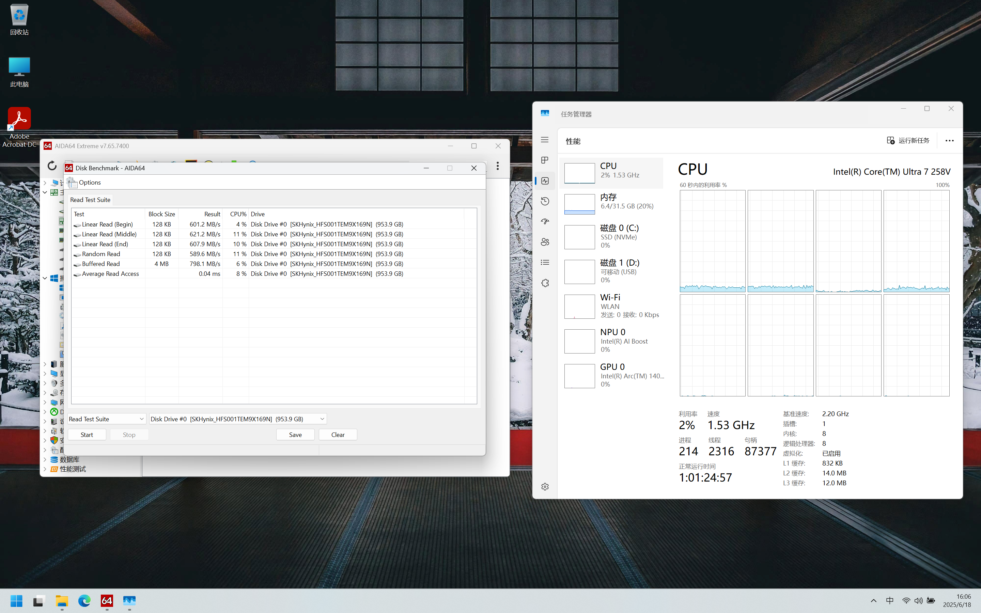Open the Read Test Suite dropdown
Screen dimensions: 981x613
click(106, 419)
